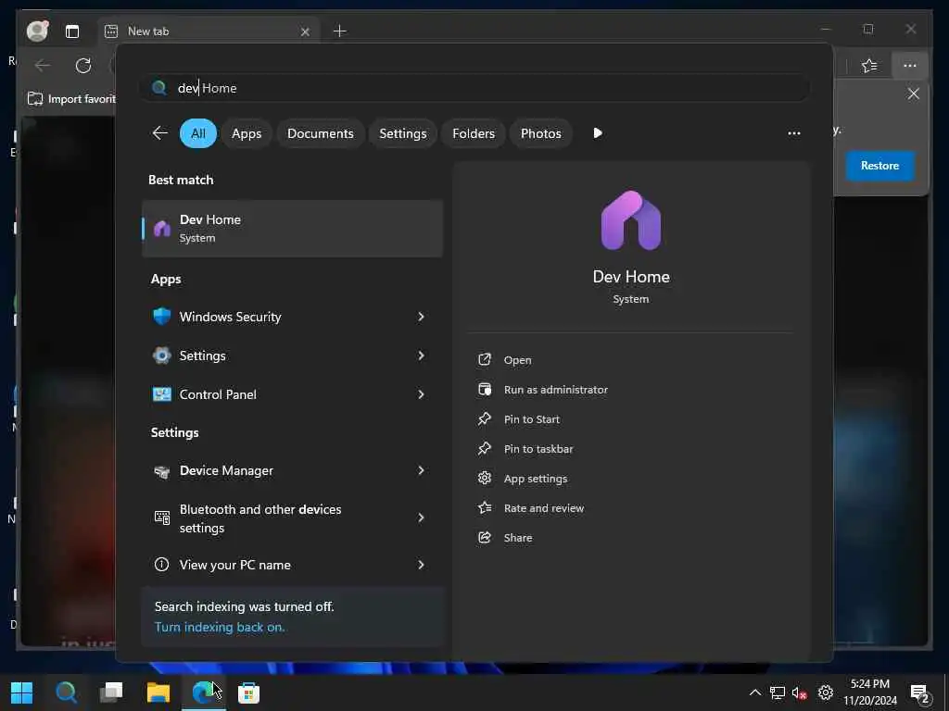The image size is (949, 711).
Task: Open File Explorer from the taskbar
Action: [x=158, y=692]
